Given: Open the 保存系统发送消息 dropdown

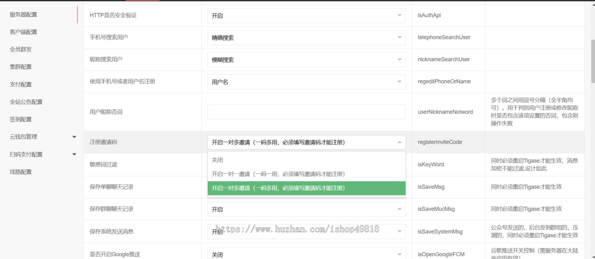Looking at the screenshot, I should click(306, 232).
